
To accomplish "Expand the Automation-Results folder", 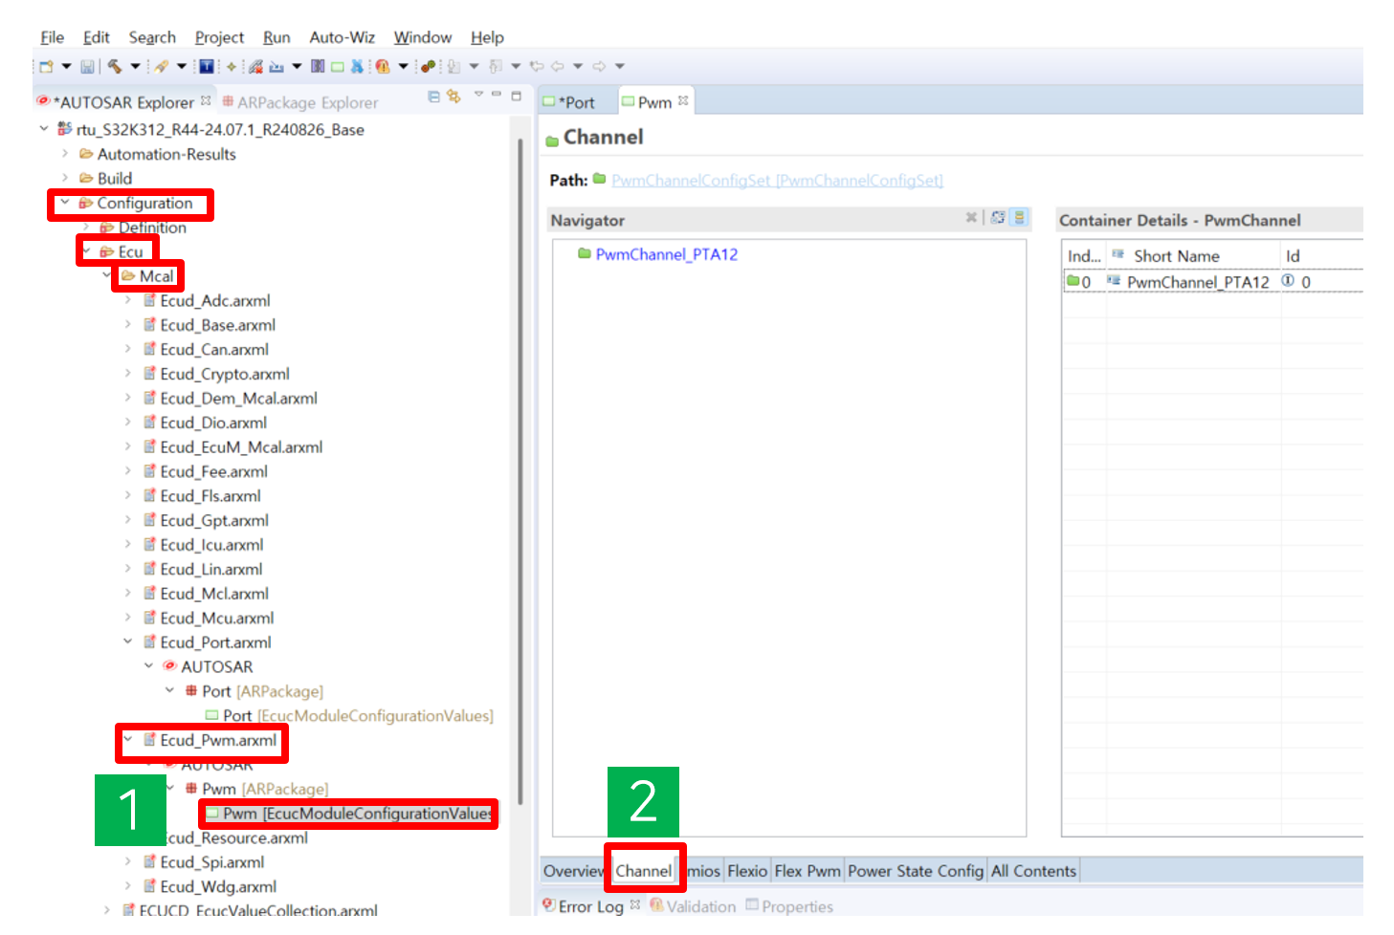I will pyautogui.click(x=64, y=154).
